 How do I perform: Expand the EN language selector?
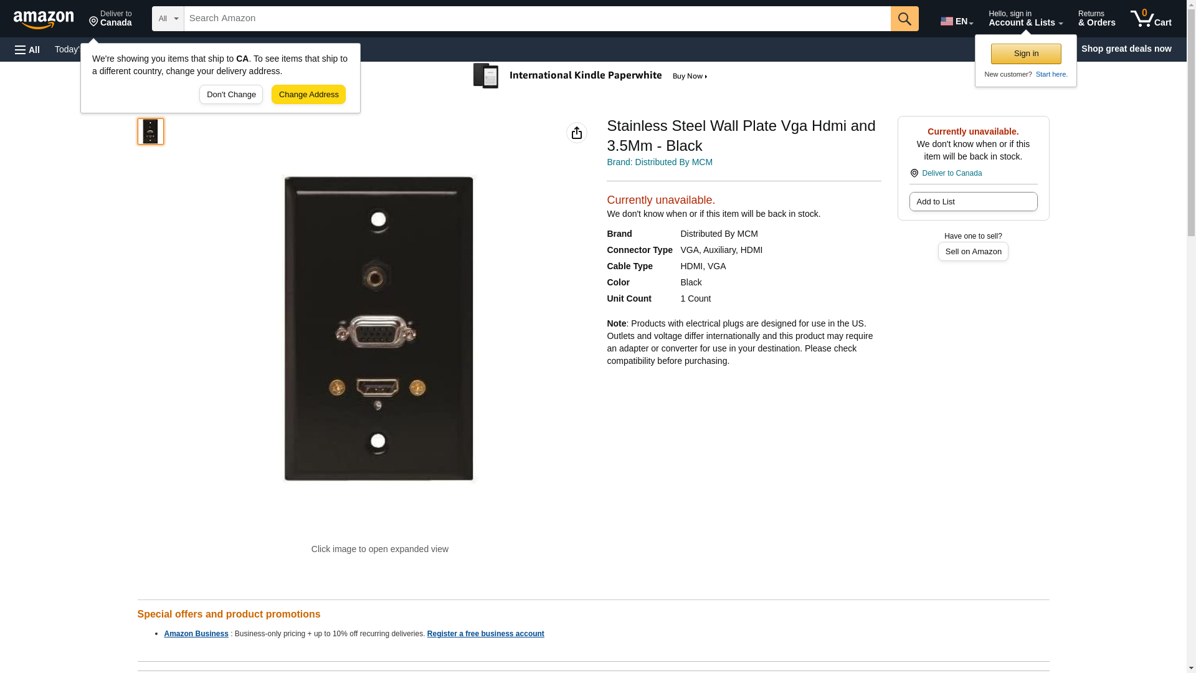[x=956, y=21]
